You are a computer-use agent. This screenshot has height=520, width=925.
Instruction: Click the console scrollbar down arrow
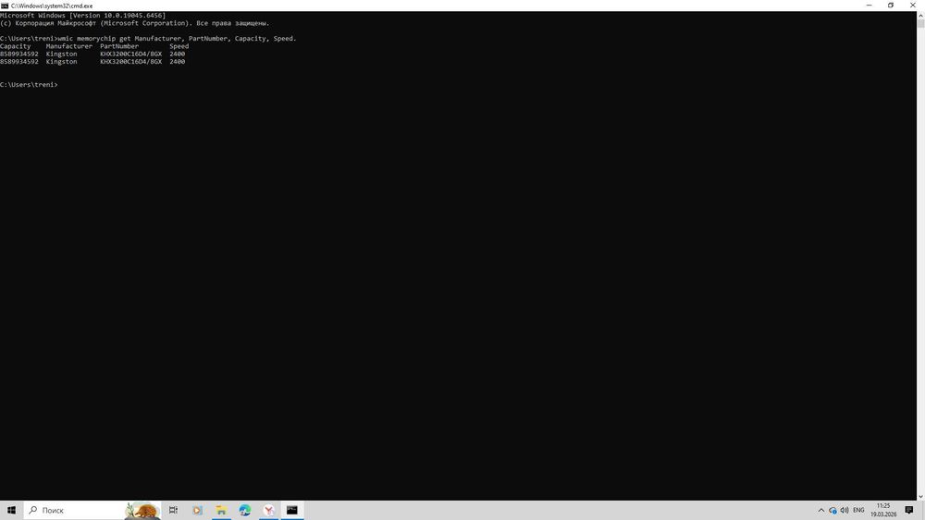tap(920, 497)
